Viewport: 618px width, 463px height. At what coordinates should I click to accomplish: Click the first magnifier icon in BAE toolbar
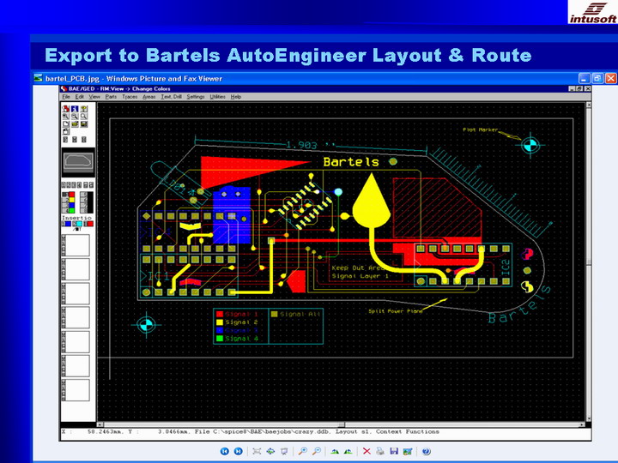66,116
